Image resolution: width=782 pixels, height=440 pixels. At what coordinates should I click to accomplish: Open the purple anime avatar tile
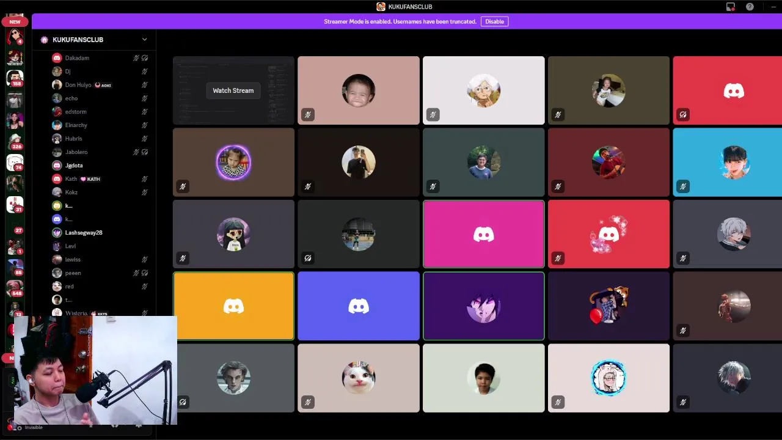coord(483,306)
